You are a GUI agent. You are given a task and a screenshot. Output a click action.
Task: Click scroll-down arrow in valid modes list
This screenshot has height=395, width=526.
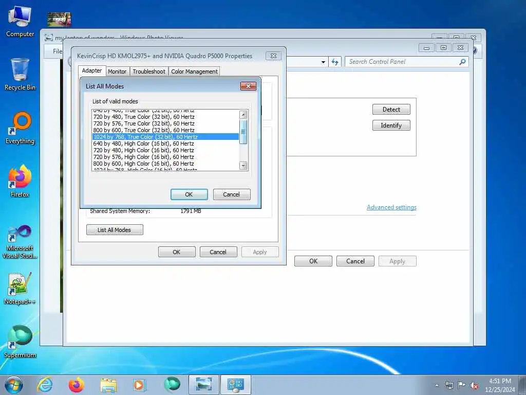pyautogui.click(x=243, y=166)
